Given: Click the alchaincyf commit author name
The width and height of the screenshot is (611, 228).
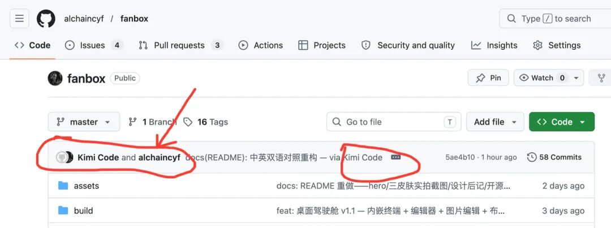Looking at the screenshot, I should pyautogui.click(x=160, y=157).
